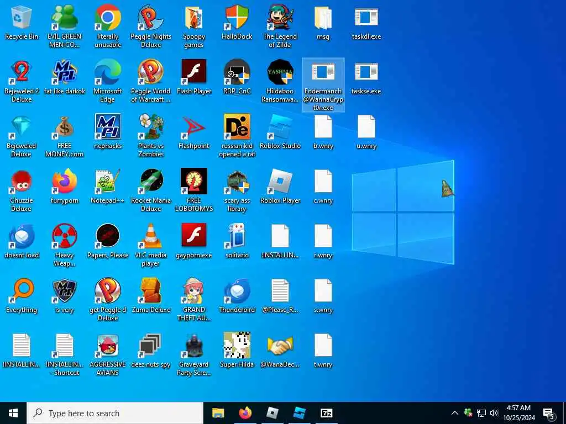Screen dimensions: 566x424
Task: Select the Hildaboo Ransomware icon
Action: tap(280, 72)
